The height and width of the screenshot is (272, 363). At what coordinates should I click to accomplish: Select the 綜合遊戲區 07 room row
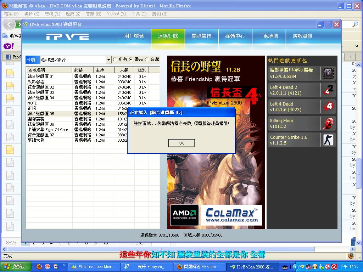click(77, 135)
